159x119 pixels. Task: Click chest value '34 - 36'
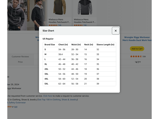coord(62,49)
